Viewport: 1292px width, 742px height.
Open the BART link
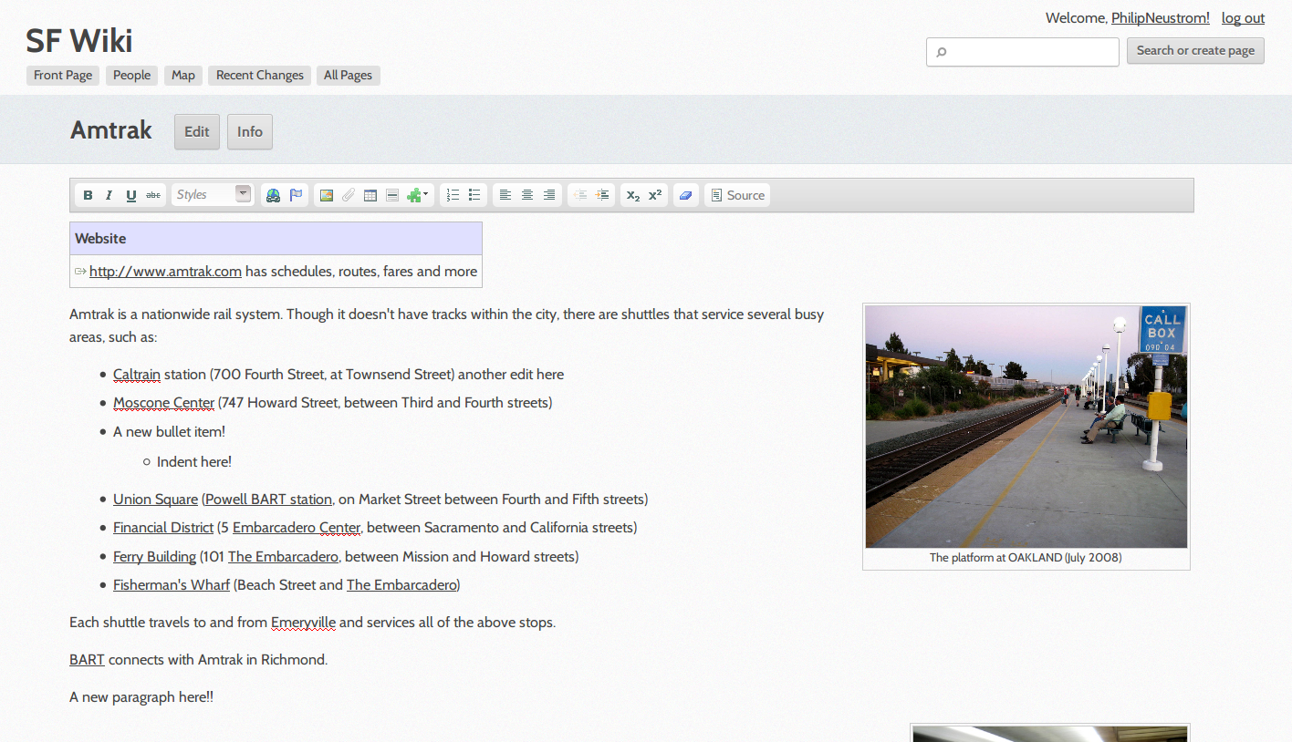pos(87,660)
